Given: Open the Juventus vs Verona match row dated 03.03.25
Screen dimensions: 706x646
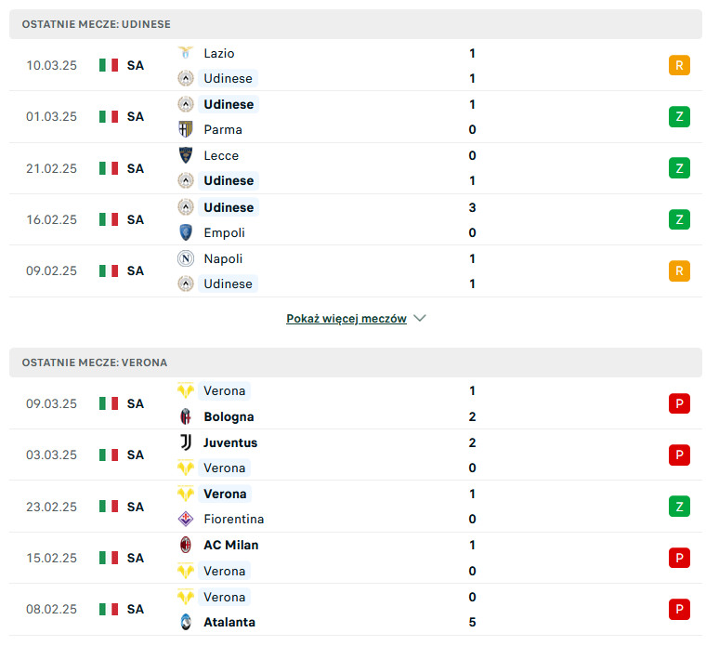Looking at the screenshot, I should coord(355,455).
